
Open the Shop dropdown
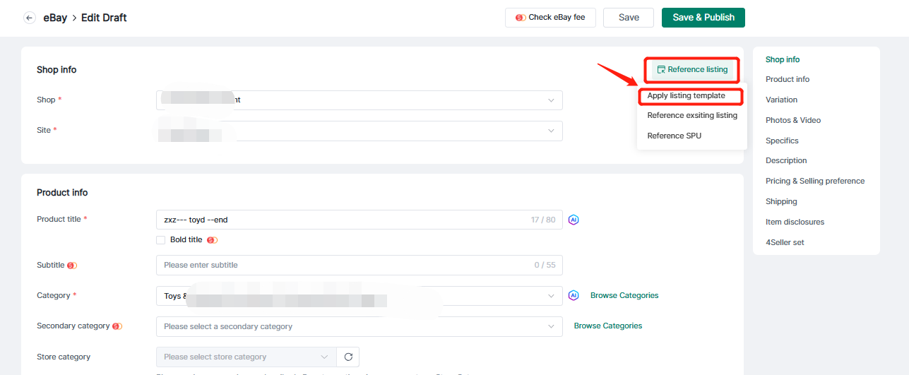359,100
